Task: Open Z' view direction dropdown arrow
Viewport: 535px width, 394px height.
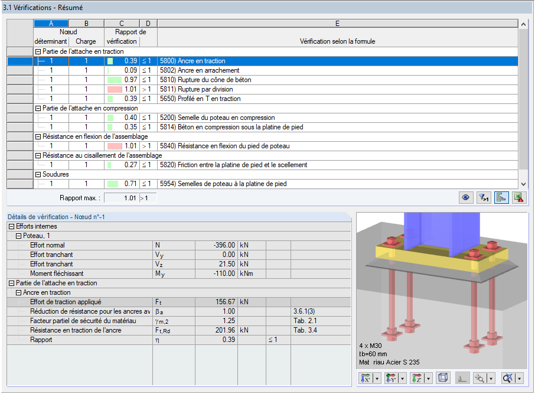Action: pyautogui.click(x=428, y=378)
